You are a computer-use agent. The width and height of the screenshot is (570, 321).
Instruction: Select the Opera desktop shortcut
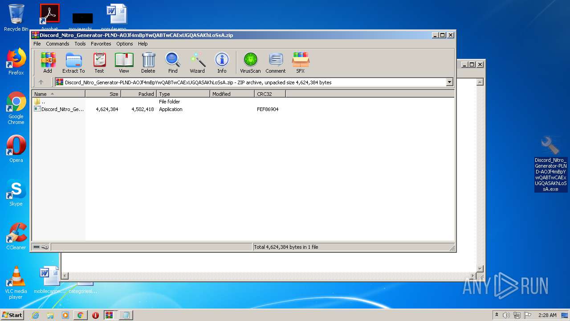[16, 149]
